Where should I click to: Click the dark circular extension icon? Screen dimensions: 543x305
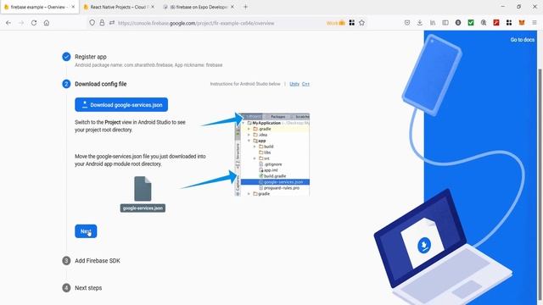pyautogui.click(x=458, y=23)
